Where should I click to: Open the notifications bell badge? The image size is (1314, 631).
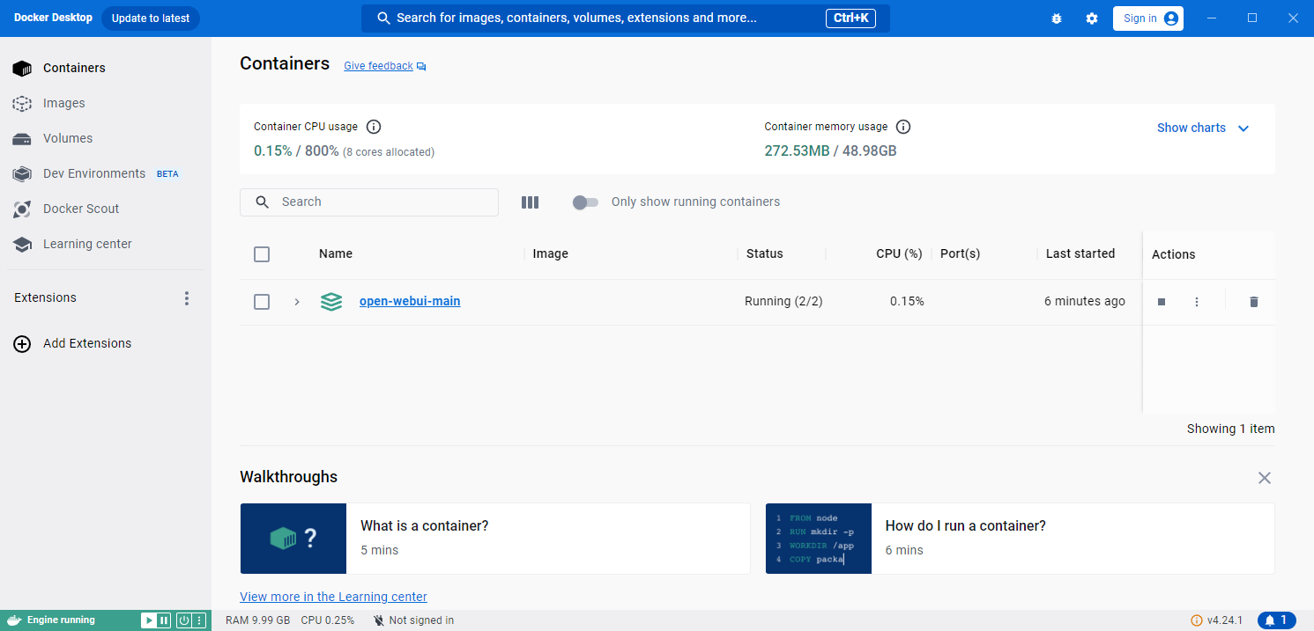(x=1277, y=620)
